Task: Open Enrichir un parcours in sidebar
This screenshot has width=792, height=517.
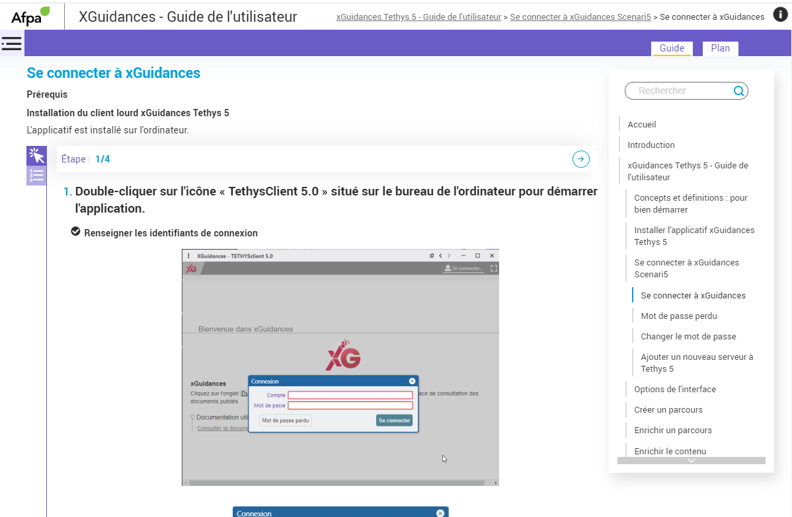Action: [673, 431]
